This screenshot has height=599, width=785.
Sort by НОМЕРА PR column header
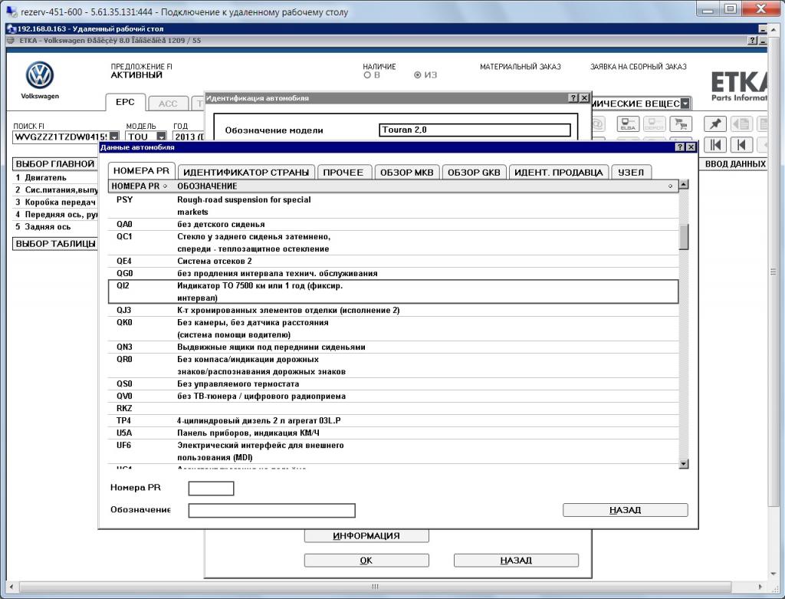click(x=140, y=186)
